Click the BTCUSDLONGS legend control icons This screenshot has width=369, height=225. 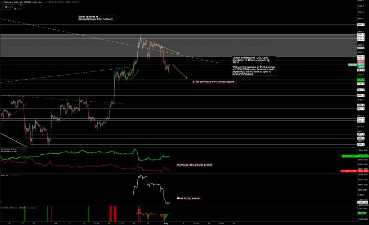click(x=23, y=149)
